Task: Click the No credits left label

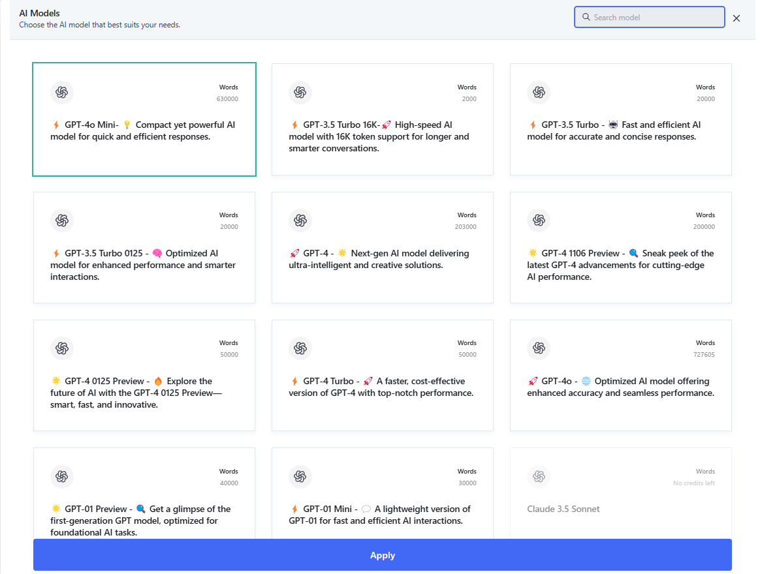Action: pos(694,483)
